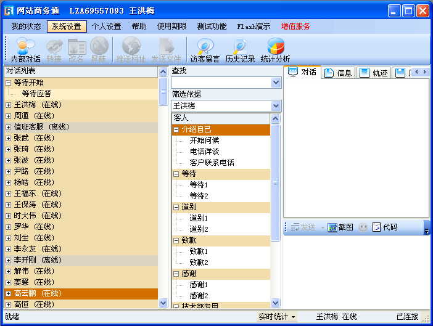Select the 开始问候 quick reply
The width and height of the screenshot is (433, 326).
(x=204, y=141)
